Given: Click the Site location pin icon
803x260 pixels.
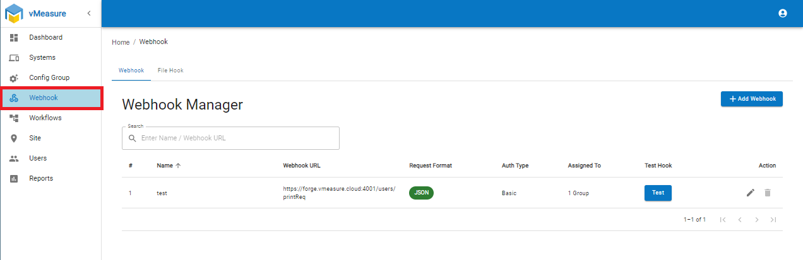Looking at the screenshot, I should coord(14,138).
